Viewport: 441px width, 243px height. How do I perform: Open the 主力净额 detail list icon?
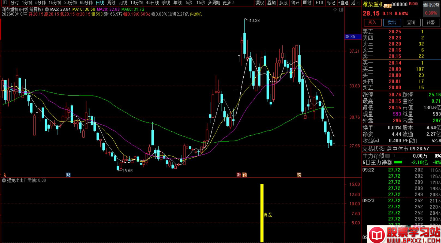(388, 156)
